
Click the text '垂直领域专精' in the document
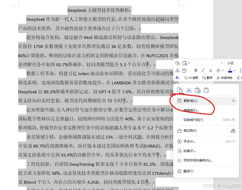(40, 137)
